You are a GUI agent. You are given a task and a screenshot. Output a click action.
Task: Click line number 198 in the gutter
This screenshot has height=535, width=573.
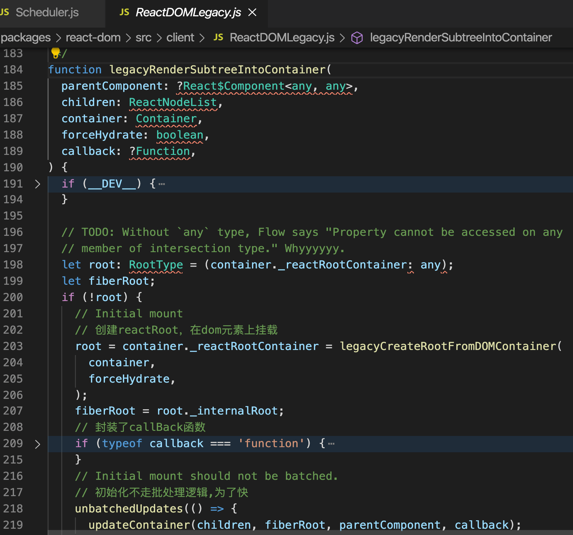tap(13, 265)
